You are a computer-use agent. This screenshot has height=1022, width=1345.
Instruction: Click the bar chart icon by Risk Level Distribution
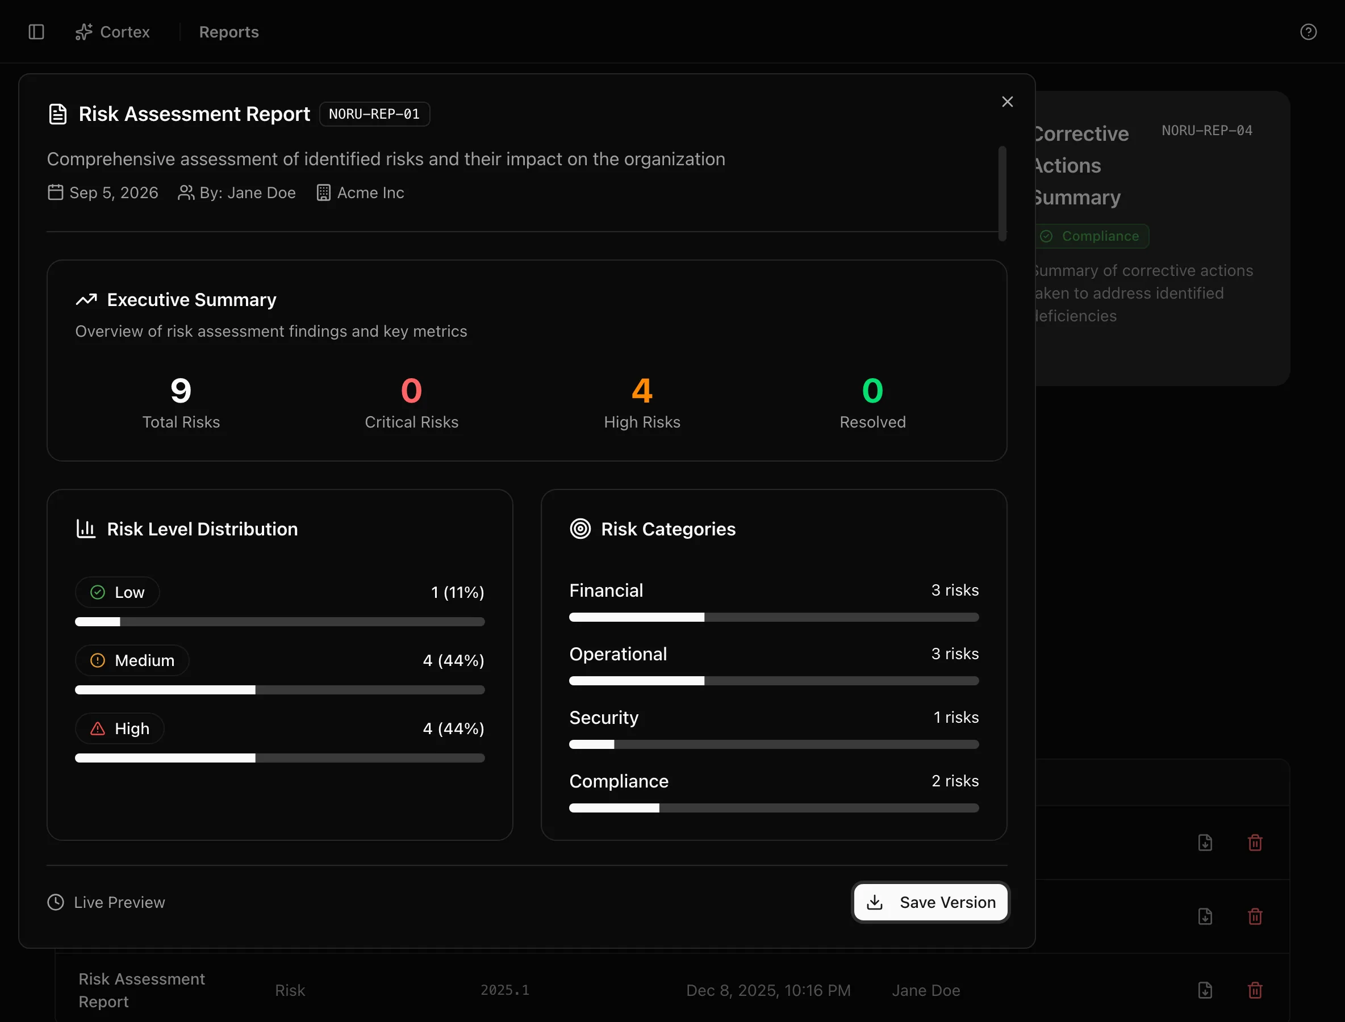pyautogui.click(x=86, y=529)
